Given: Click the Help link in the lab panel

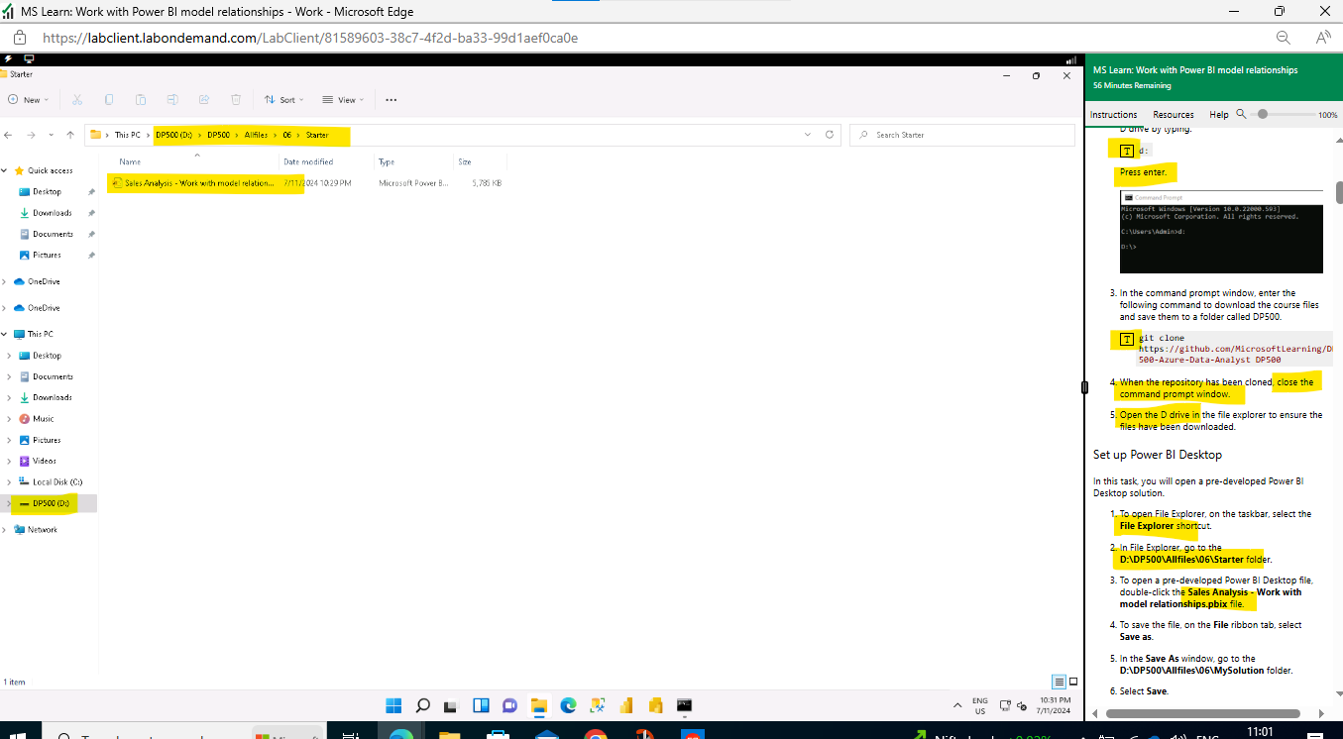Looking at the screenshot, I should point(1218,114).
